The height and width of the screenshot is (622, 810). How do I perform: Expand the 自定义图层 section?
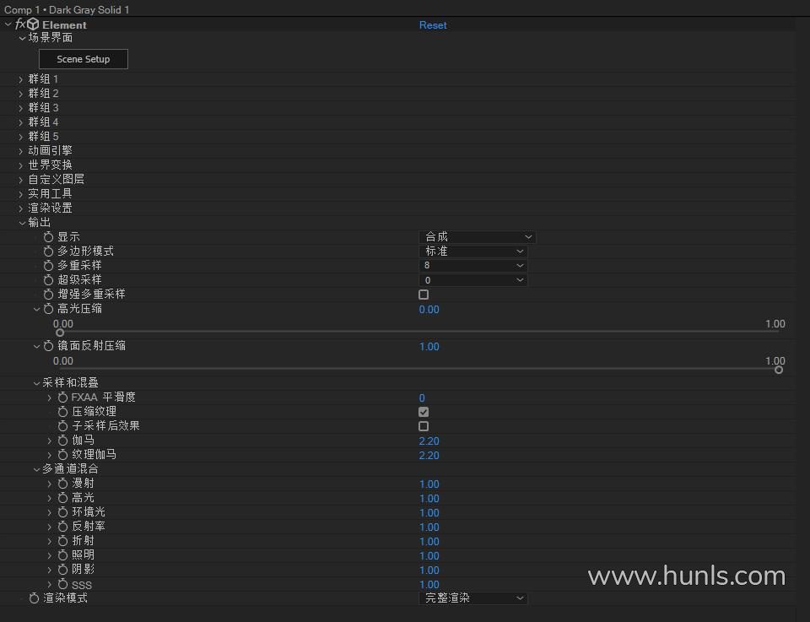[x=20, y=180]
